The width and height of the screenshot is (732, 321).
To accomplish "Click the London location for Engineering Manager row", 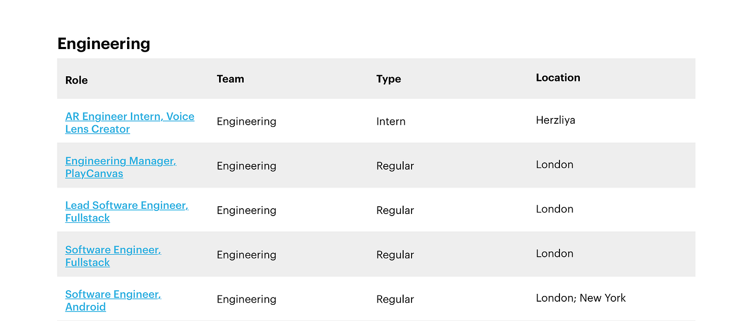I will coord(555,164).
